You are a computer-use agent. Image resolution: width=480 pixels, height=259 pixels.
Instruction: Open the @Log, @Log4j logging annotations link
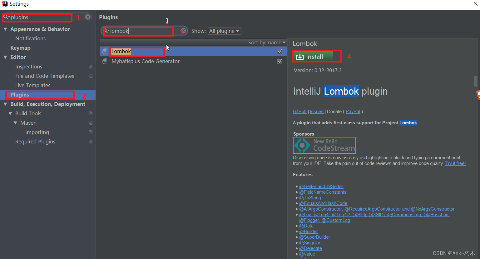tap(374, 217)
